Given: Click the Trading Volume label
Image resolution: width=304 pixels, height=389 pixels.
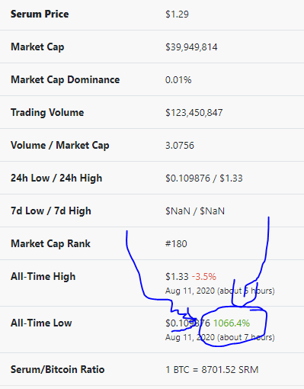Looking at the screenshot, I should (47, 113).
